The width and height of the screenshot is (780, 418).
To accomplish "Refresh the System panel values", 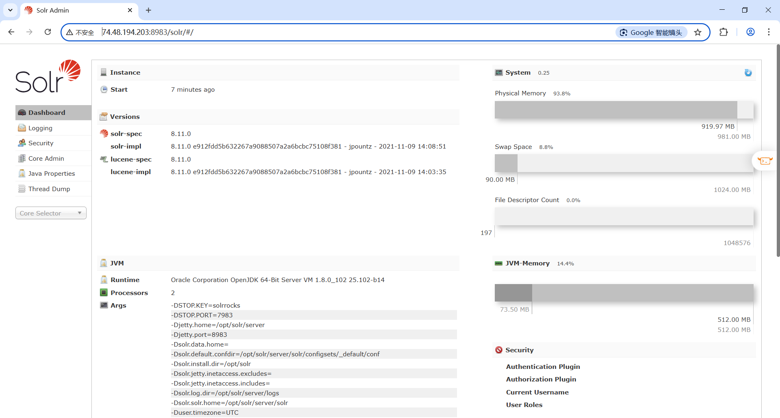I will (x=748, y=73).
